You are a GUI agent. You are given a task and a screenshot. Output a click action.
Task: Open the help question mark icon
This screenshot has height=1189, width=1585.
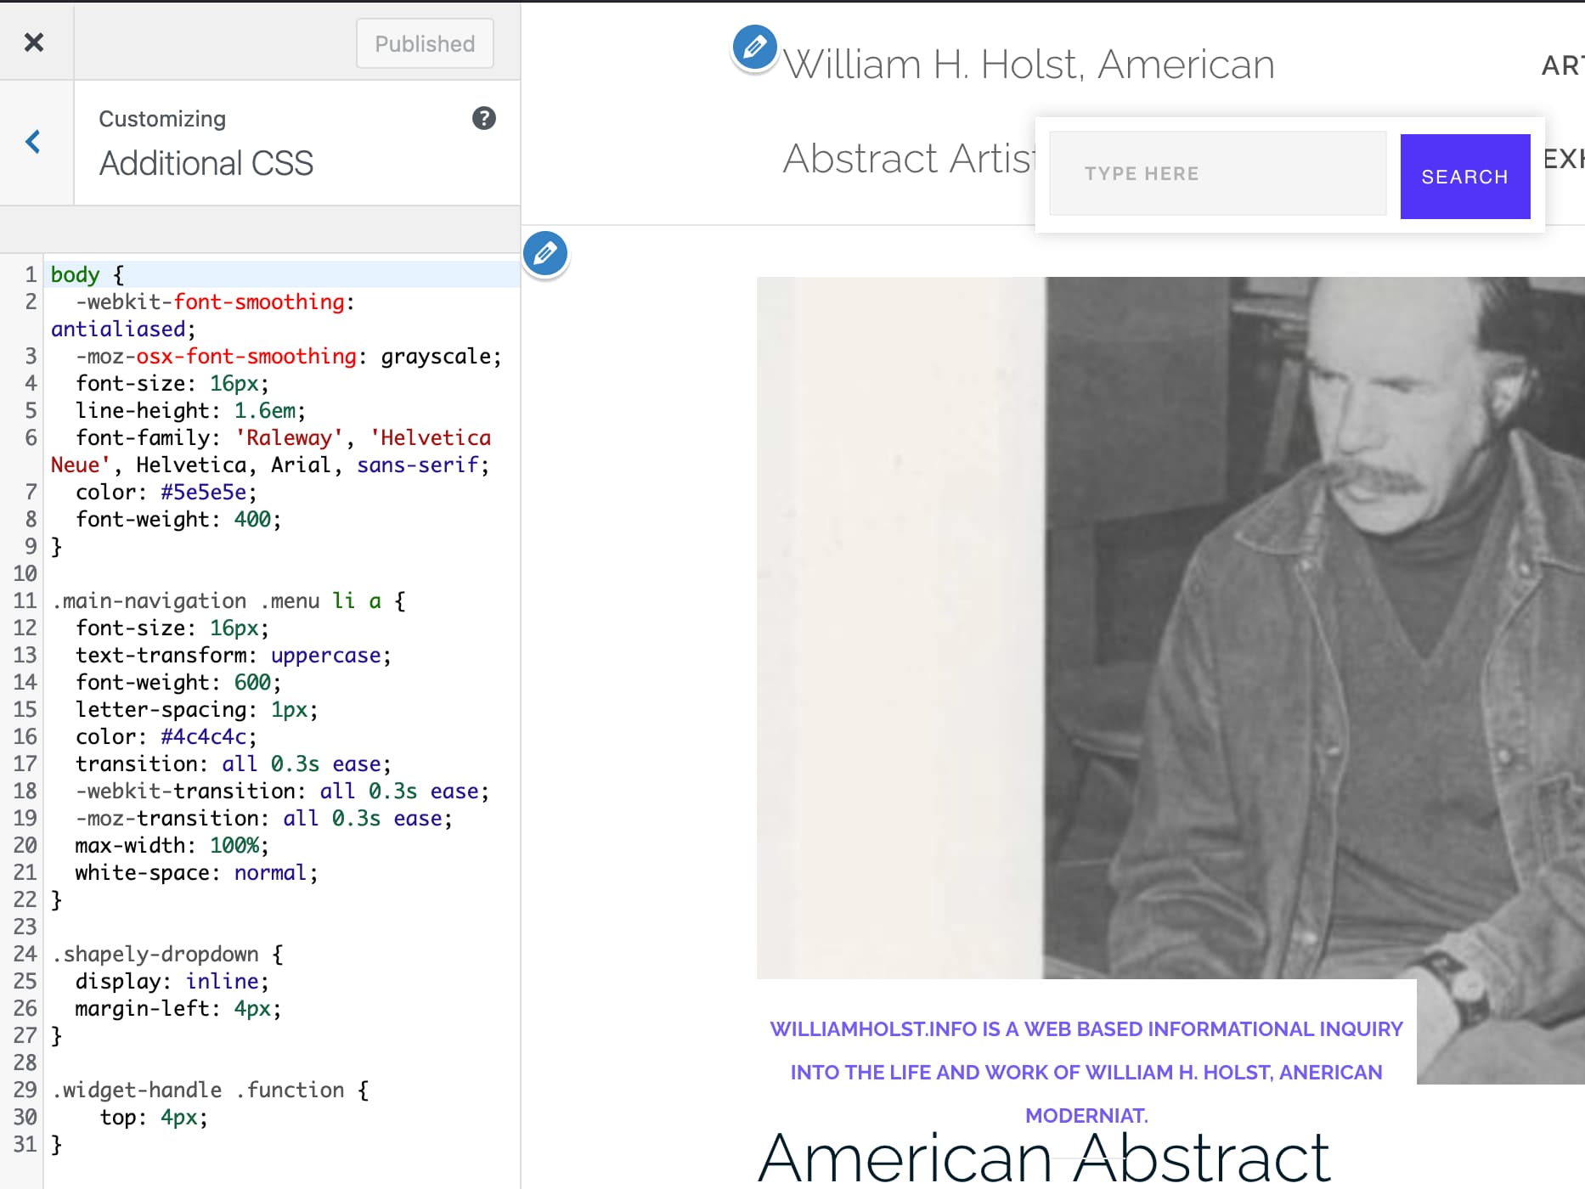[483, 118]
